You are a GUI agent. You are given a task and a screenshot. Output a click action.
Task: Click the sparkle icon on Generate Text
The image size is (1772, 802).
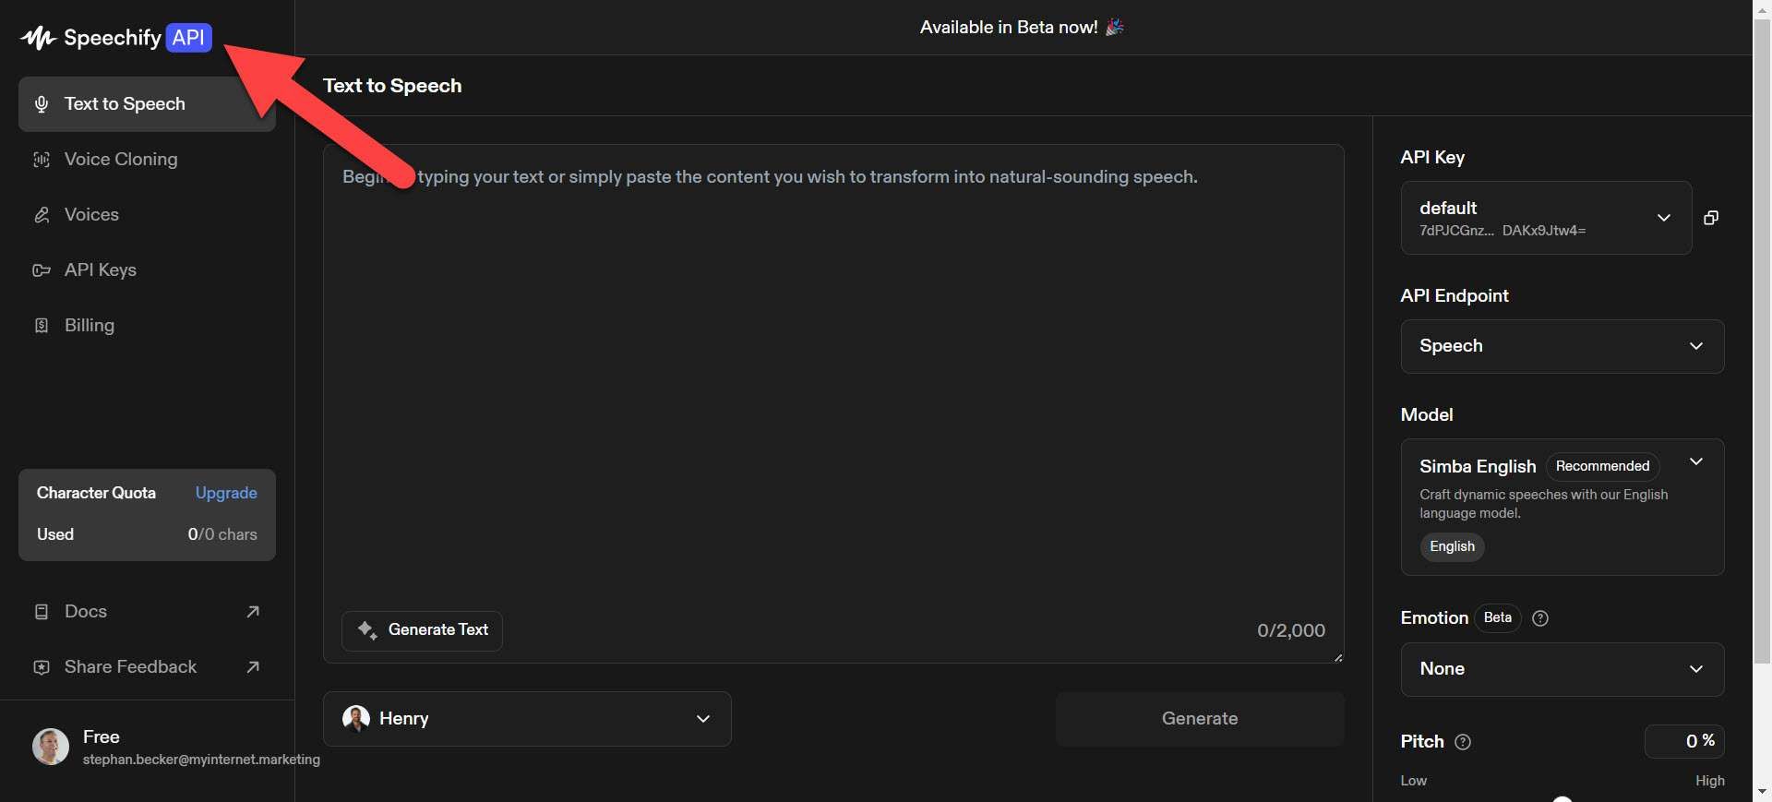pyautogui.click(x=367, y=630)
